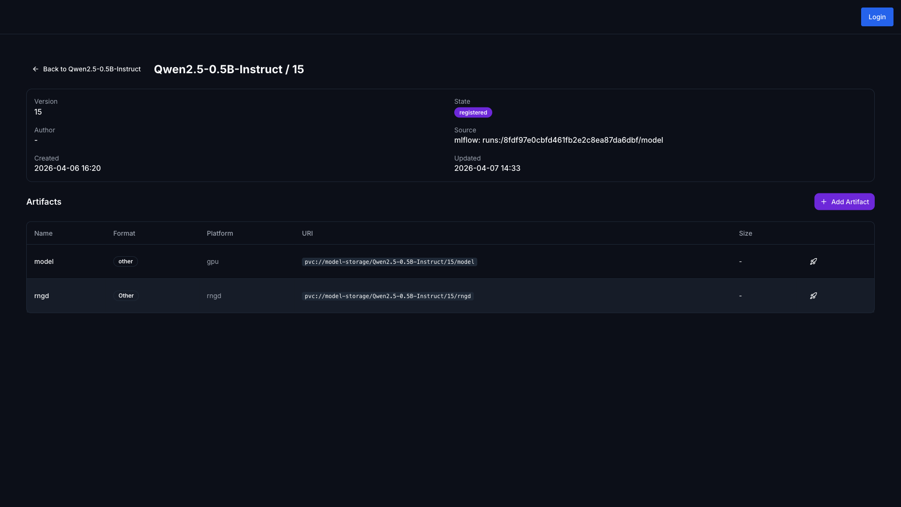Click the model artifact URI path

point(389,262)
